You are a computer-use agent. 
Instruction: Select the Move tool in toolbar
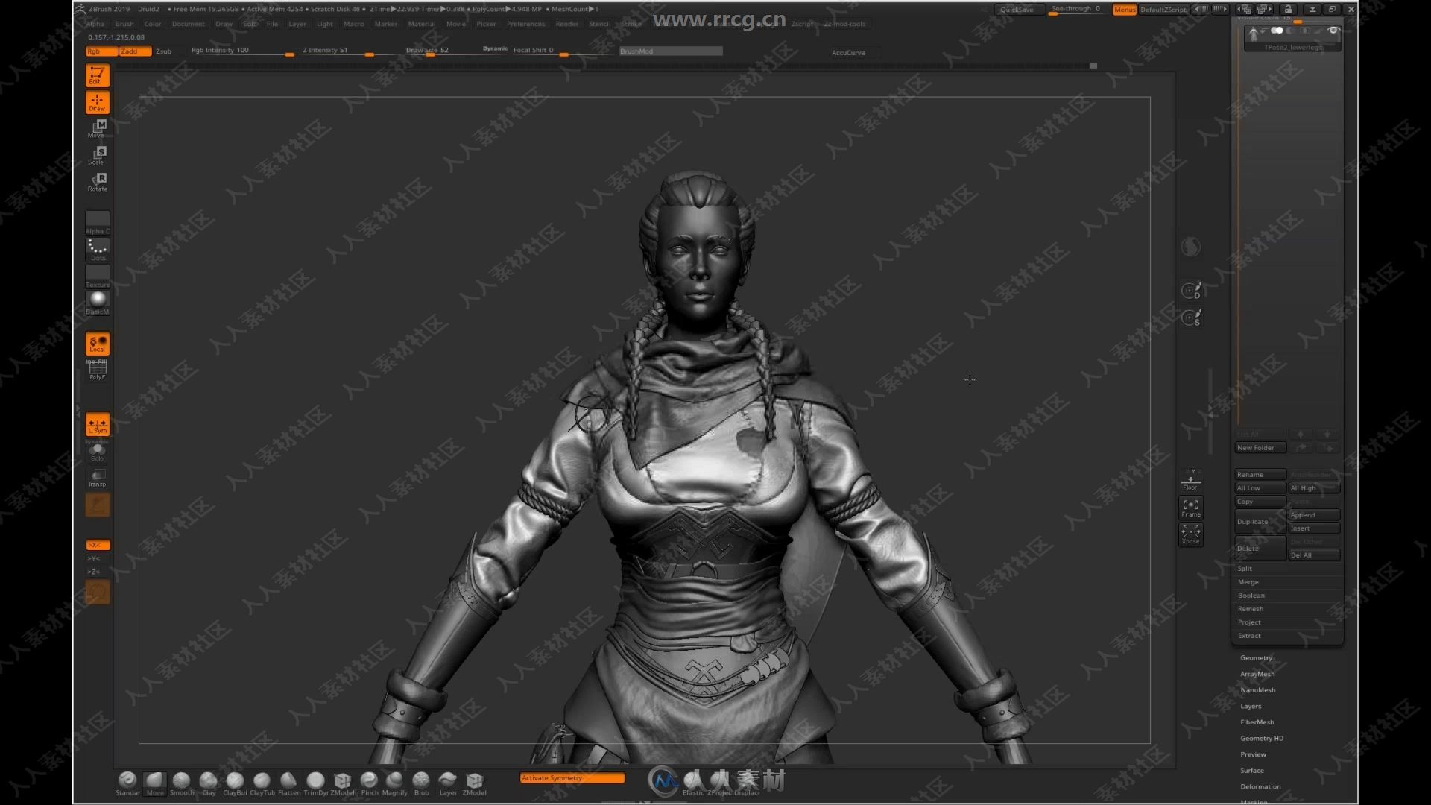pyautogui.click(x=98, y=129)
